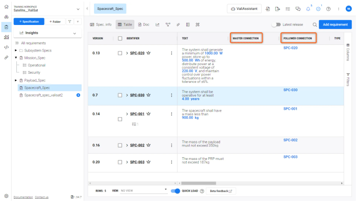Collapse the Mission_Spec tree node
Viewport: 358px width, 203px height.
(x=16, y=58)
